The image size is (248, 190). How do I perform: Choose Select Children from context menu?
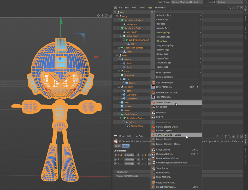pyautogui.click(x=176, y=103)
